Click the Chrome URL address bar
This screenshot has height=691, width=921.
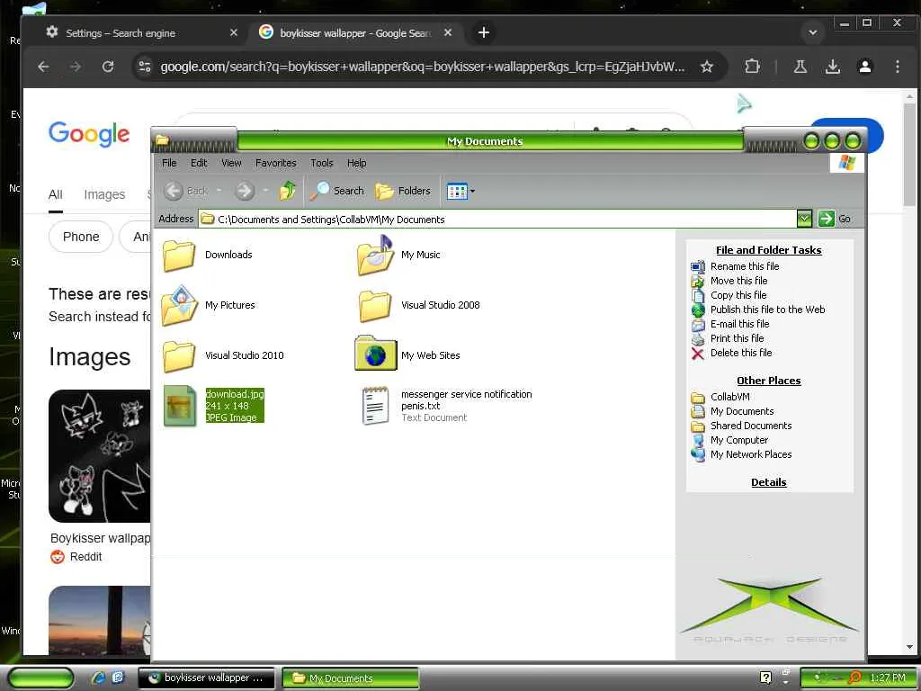tap(422, 67)
